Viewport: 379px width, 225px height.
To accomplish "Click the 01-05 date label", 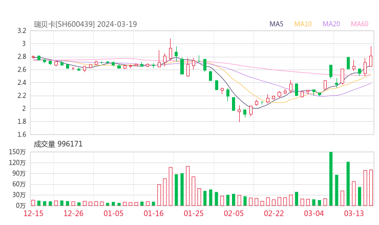I will coord(114,213).
